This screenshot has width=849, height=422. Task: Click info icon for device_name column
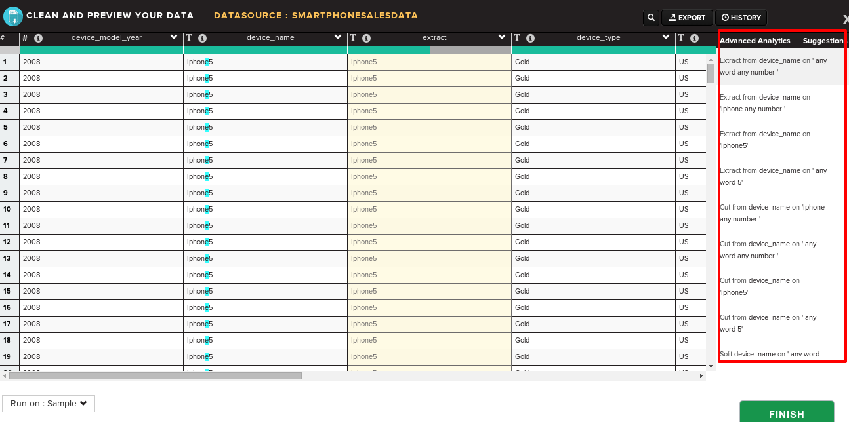(202, 38)
